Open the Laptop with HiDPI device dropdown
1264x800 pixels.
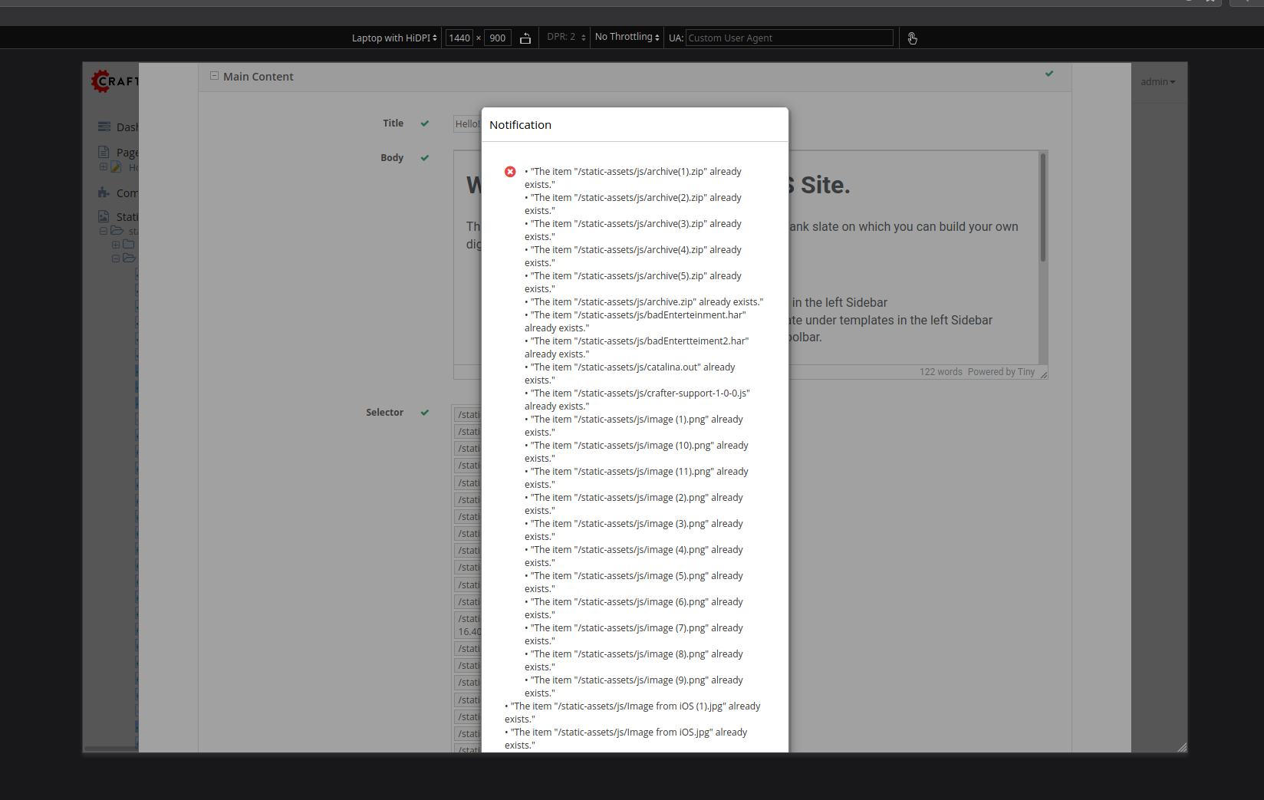[393, 37]
